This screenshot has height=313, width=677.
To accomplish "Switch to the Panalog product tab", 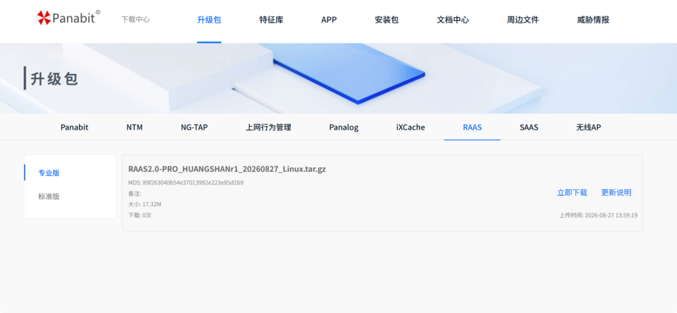I will (x=344, y=127).
